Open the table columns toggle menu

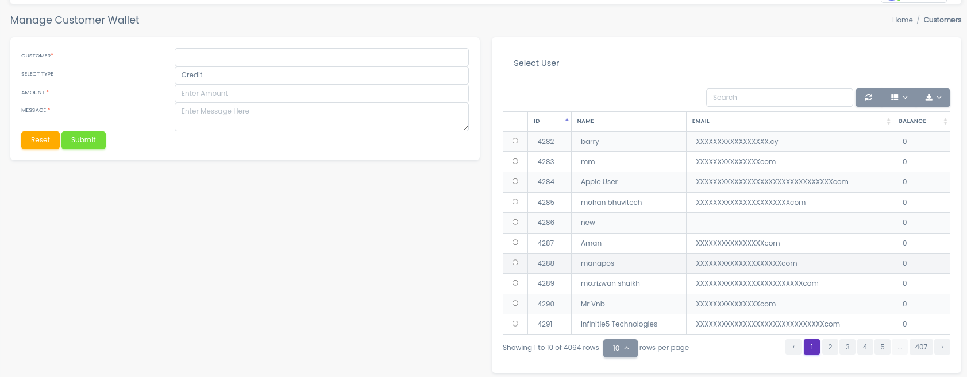[899, 98]
